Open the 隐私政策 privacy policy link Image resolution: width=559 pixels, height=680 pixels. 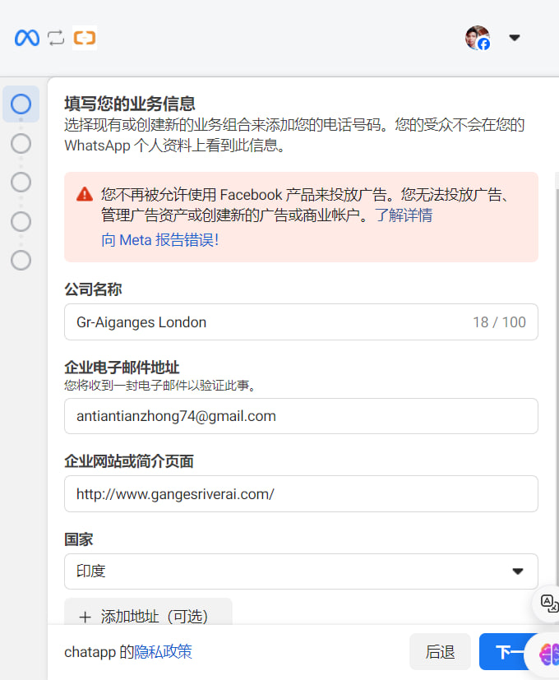point(163,652)
